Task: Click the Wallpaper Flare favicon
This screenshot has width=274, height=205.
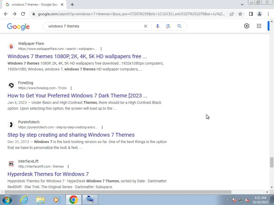Action: coord(11,46)
